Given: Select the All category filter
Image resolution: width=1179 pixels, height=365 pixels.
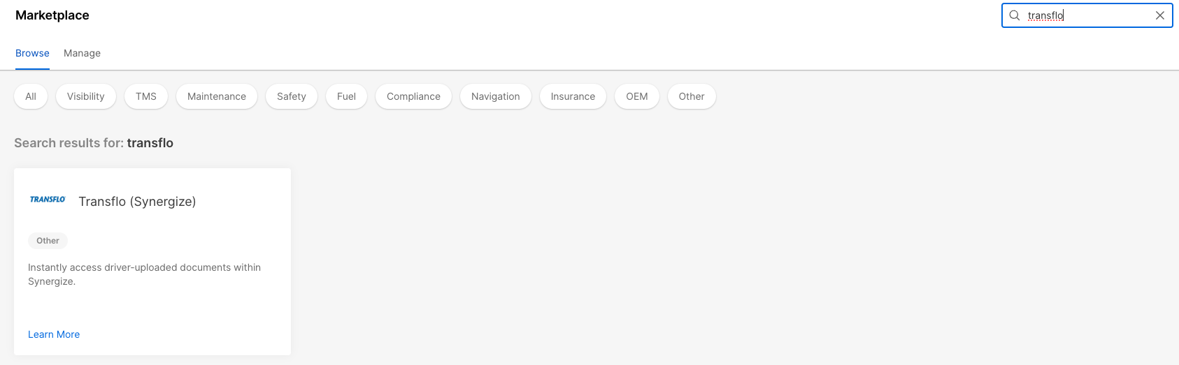Looking at the screenshot, I should tap(31, 96).
